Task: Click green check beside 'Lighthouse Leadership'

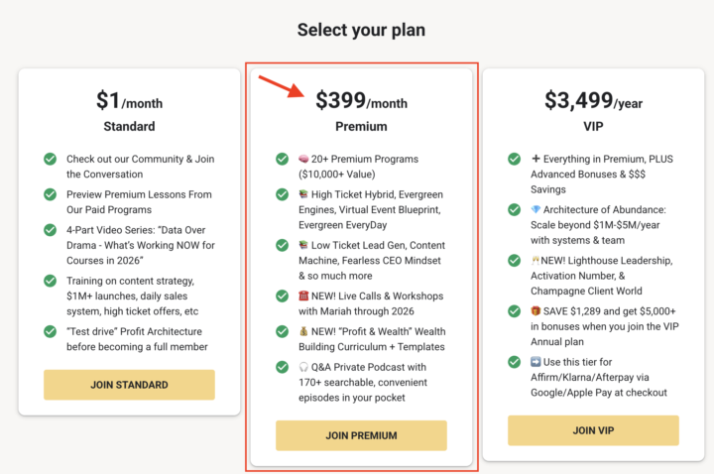Action: tap(515, 260)
